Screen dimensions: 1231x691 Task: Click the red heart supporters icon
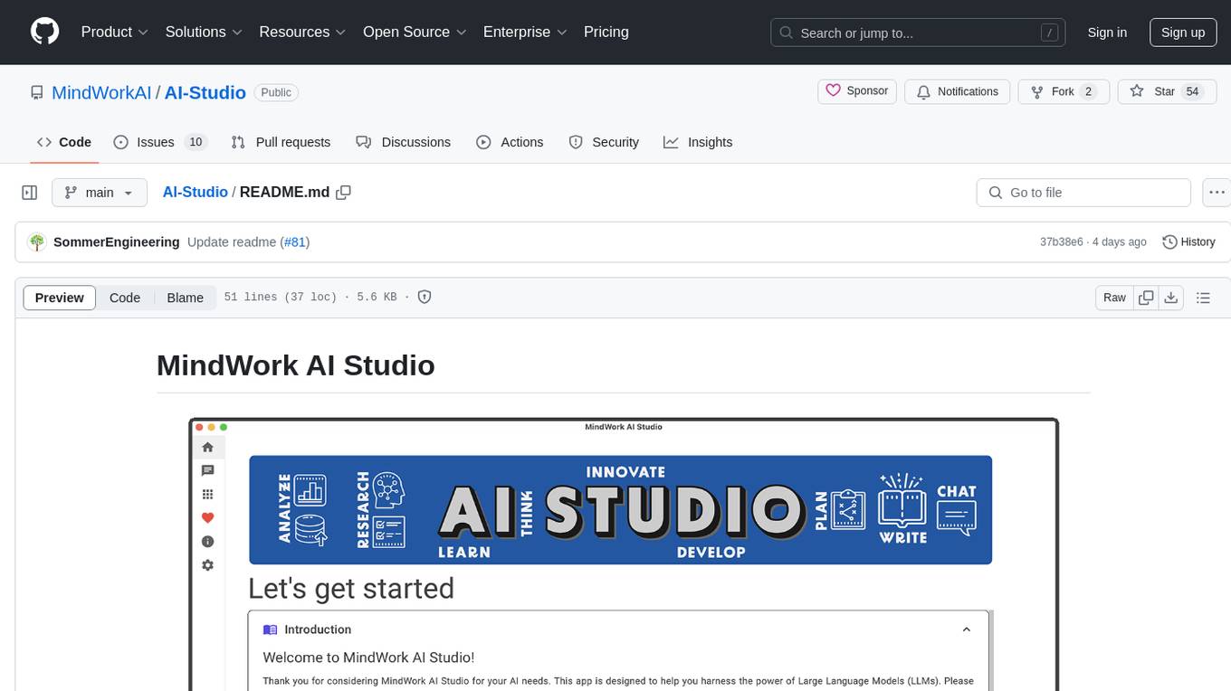[x=207, y=518]
